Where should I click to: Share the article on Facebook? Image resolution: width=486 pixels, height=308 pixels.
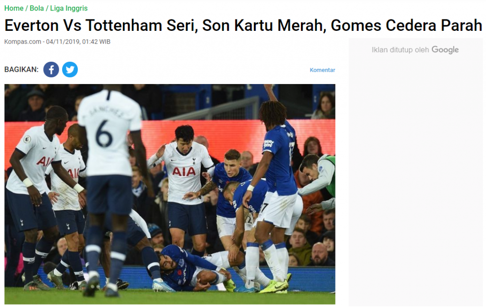51,69
